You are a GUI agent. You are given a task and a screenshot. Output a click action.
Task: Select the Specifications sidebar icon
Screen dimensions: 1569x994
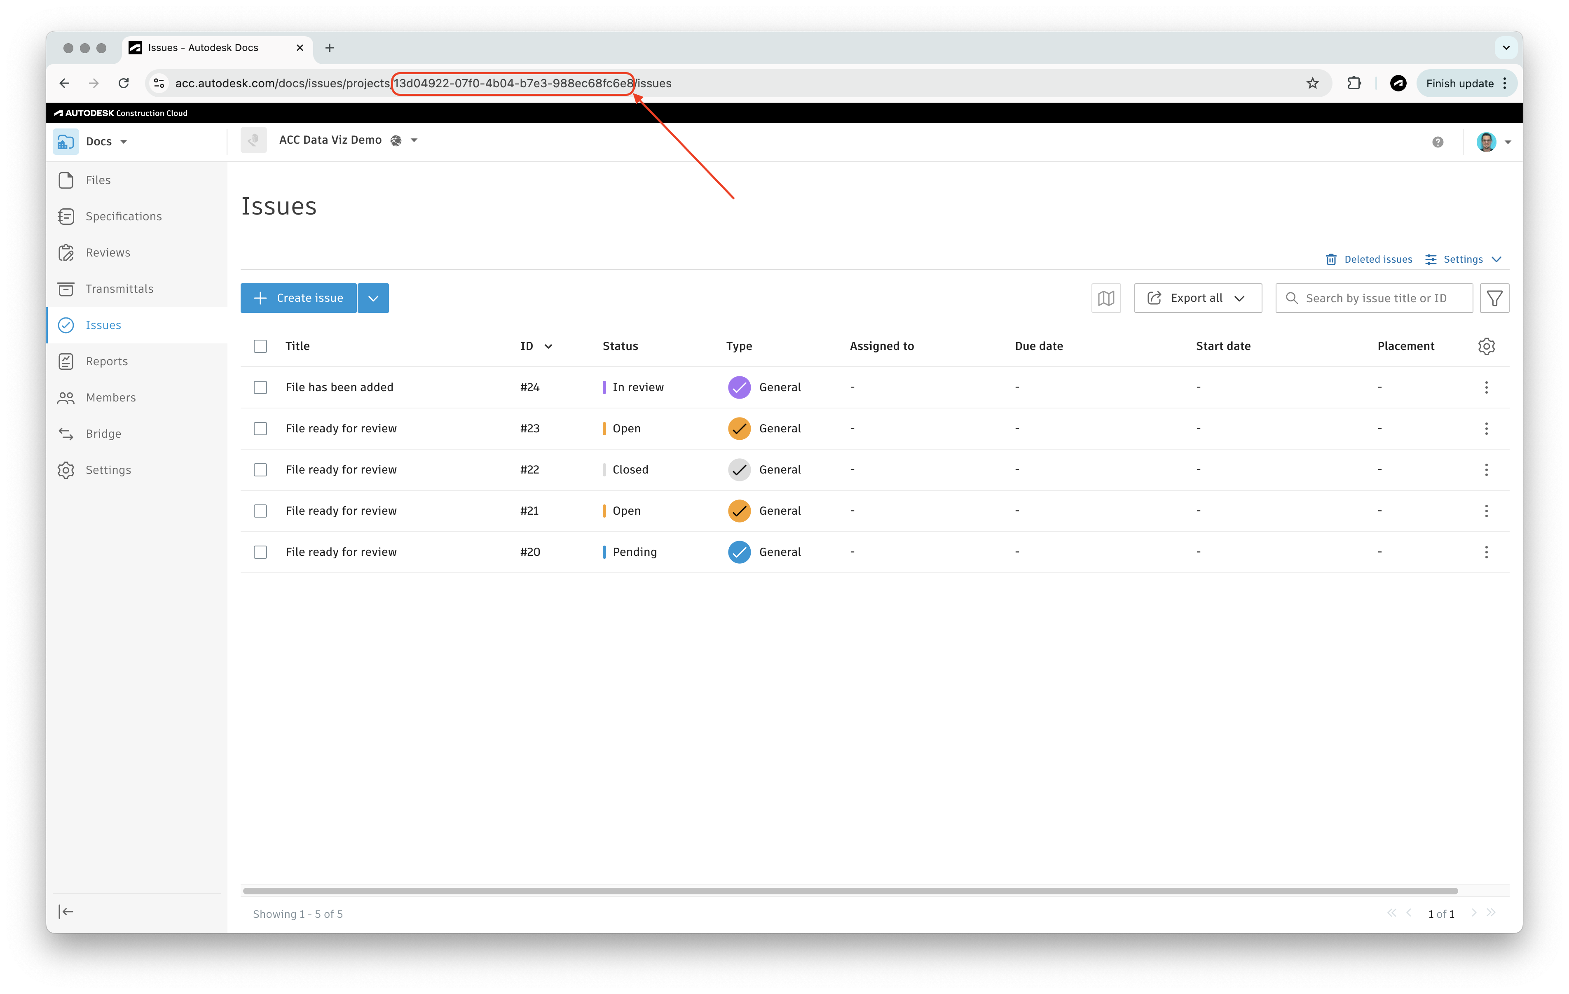(x=67, y=216)
